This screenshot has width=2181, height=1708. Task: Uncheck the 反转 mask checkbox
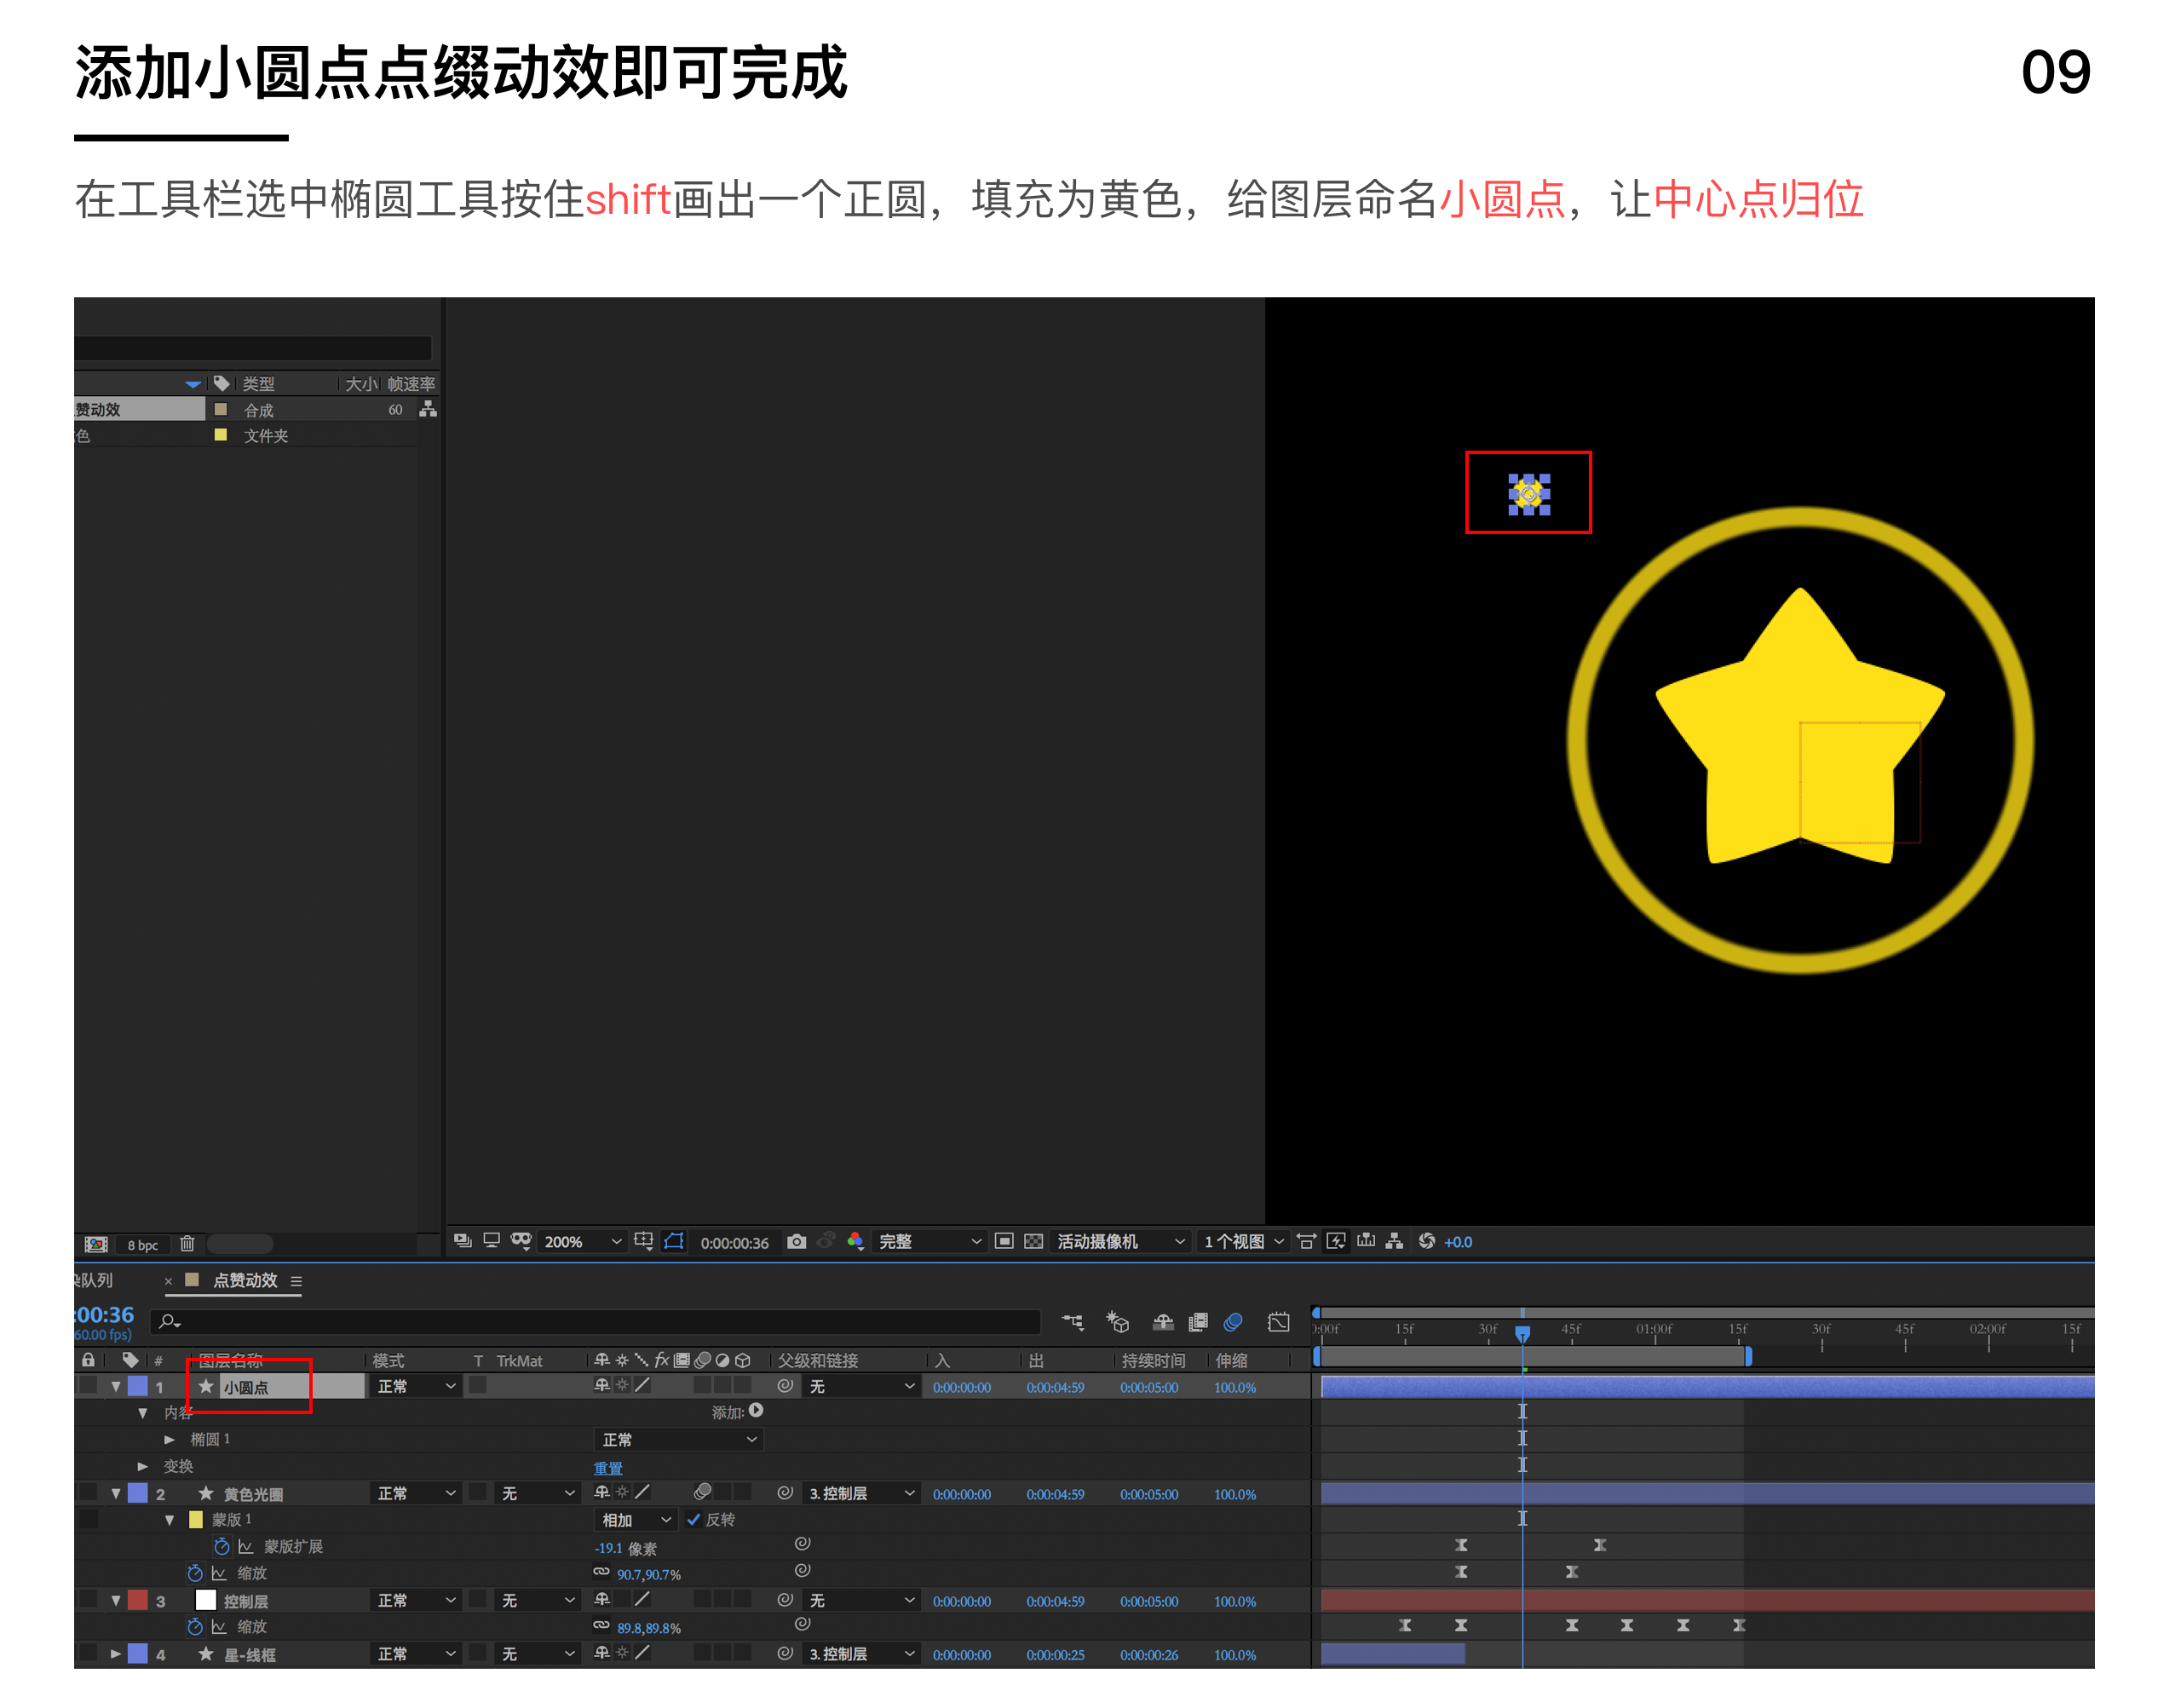pyautogui.click(x=693, y=1519)
